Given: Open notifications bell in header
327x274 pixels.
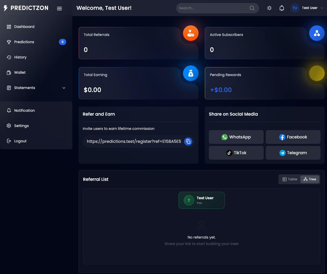Looking at the screenshot, I should [x=282, y=8].
